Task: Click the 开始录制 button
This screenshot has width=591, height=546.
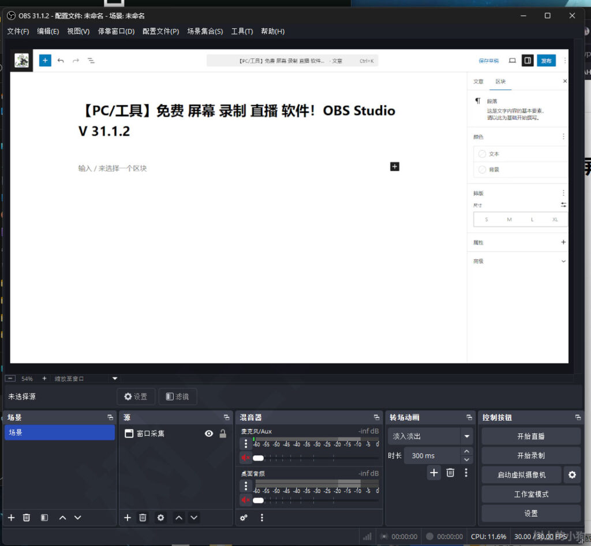Action: click(531, 455)
